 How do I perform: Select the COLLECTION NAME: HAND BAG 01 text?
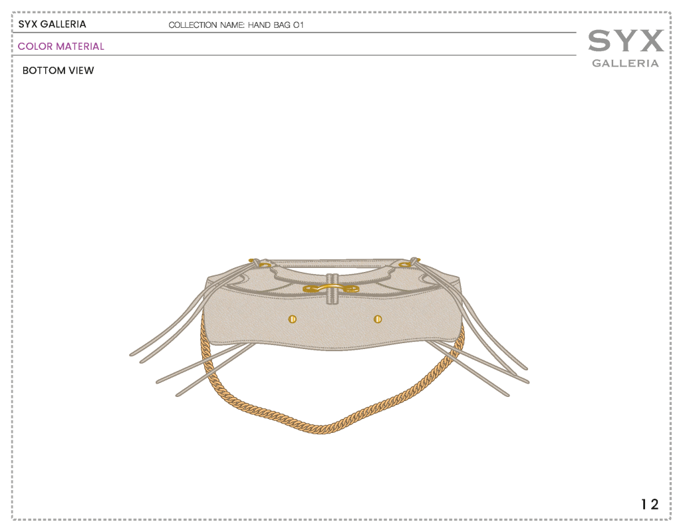pos(236,25)
